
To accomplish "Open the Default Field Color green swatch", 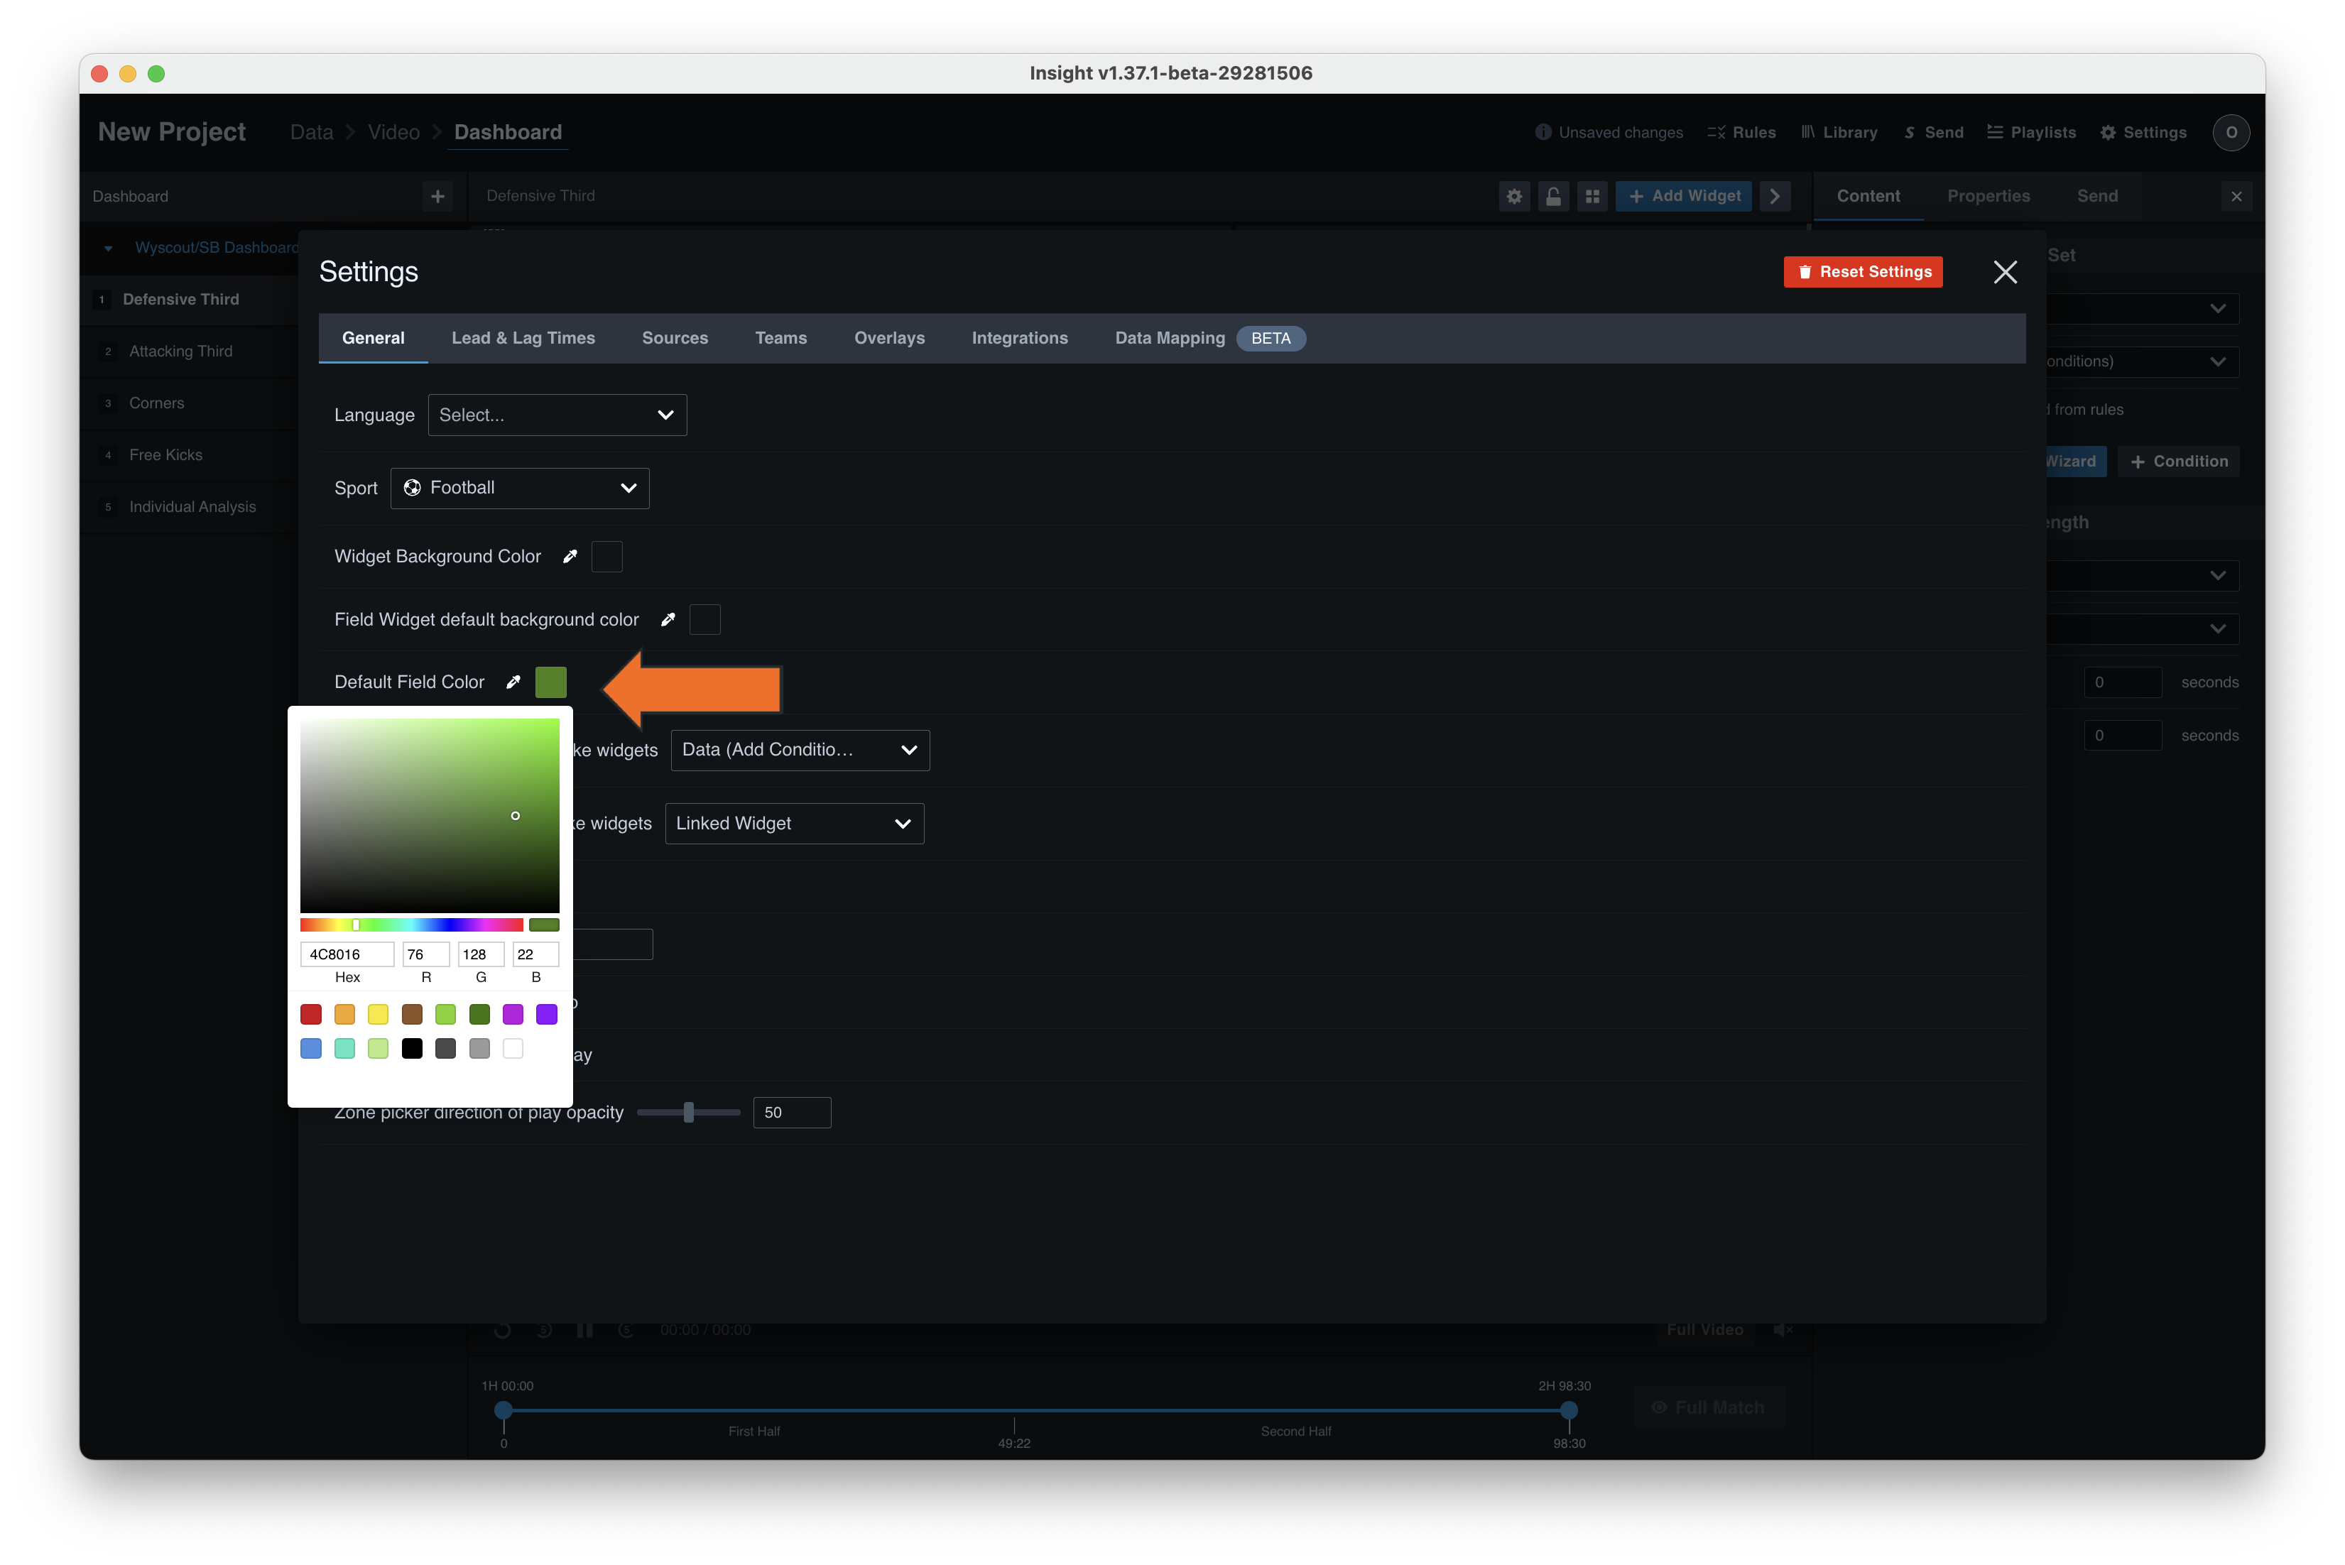I will click(551, 682).
